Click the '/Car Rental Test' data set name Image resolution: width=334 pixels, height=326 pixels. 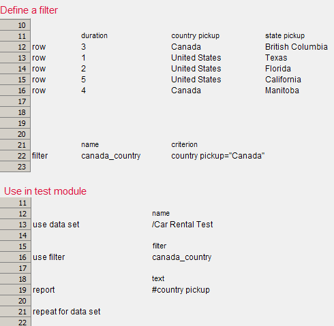coord(183,225)
